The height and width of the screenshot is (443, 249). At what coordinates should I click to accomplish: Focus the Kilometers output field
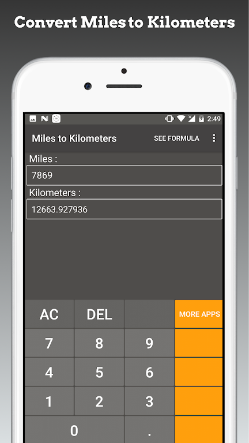[x=124, y=209]
